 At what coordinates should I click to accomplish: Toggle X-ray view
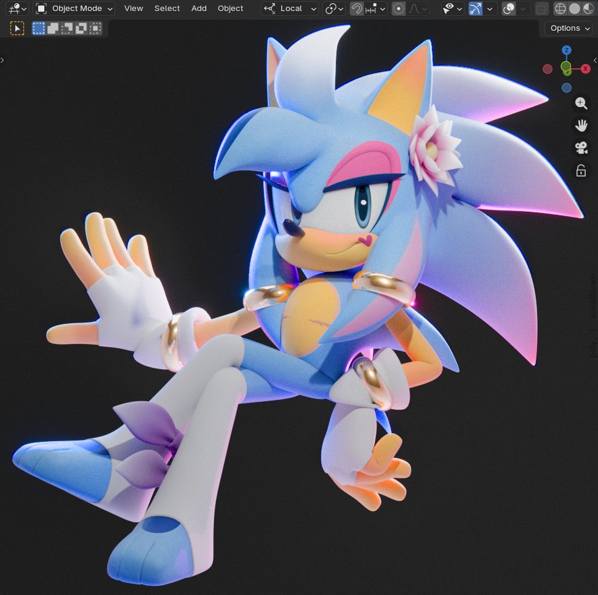click(x=541, y=9)
